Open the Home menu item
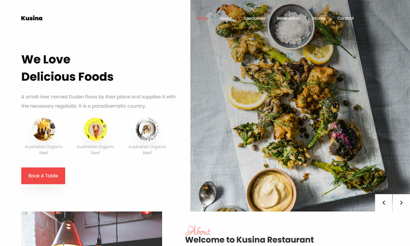This screenshot has width=410, height=246. (202, 18)
